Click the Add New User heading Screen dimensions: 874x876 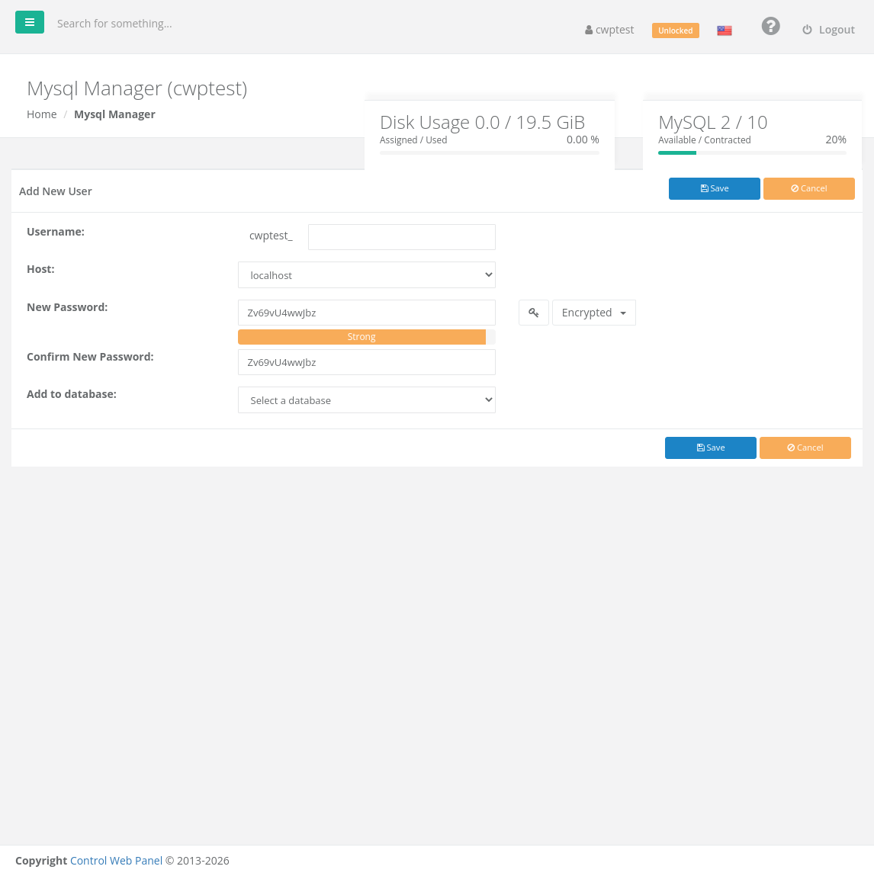tap(56, 191)
